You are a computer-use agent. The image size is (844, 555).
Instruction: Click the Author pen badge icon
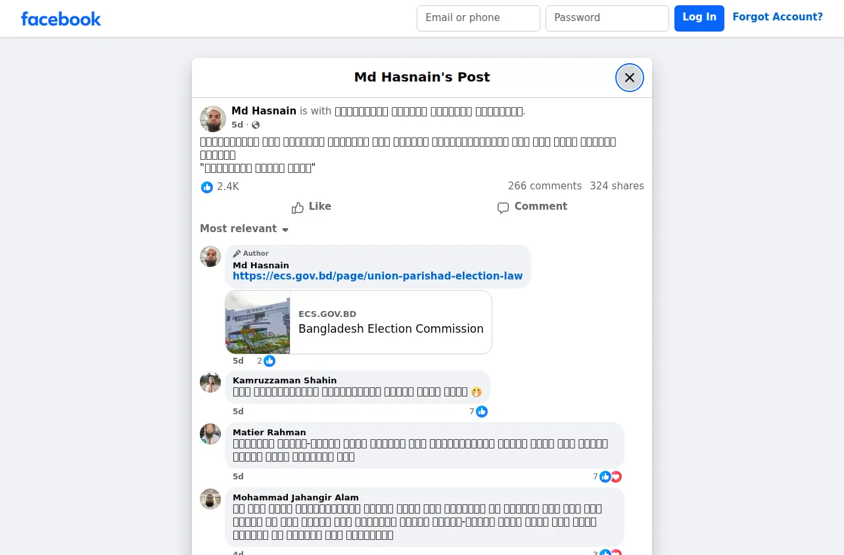(237, 254)
